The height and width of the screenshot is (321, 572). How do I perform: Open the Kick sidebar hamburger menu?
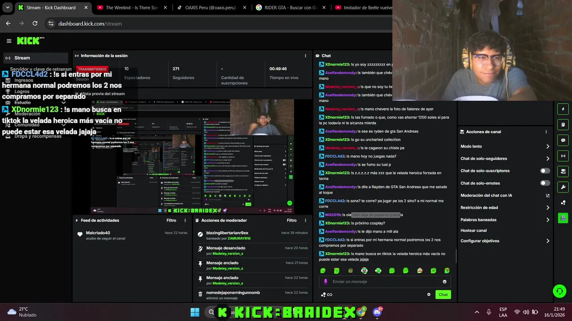point(9,41)
